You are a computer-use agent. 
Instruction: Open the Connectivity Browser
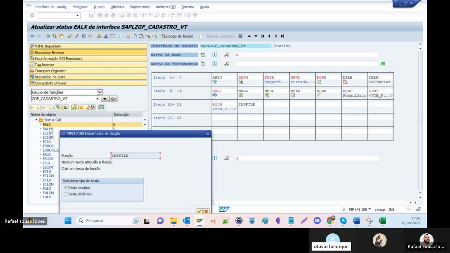[x=88, y=83]
